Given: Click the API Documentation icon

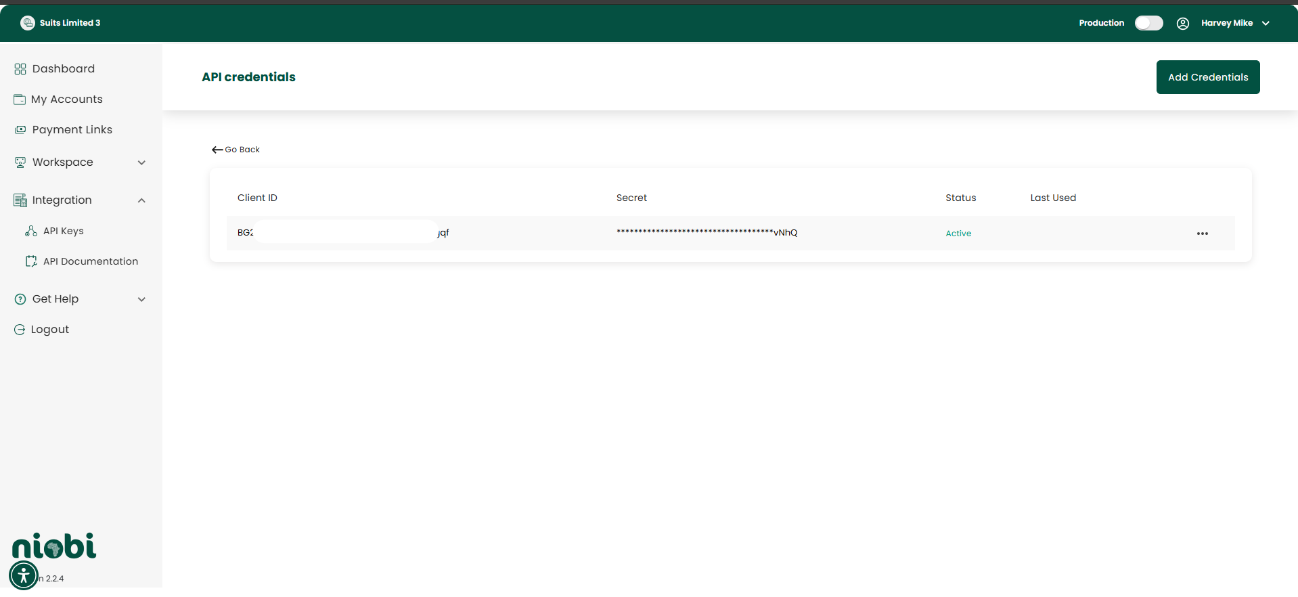Looking at the screenshot, I should (x=31, y=261).
